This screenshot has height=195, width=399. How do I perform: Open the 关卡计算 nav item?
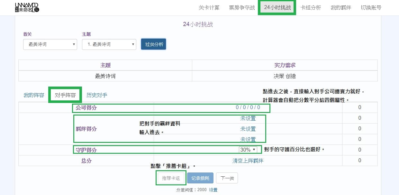(x=209, y=7)
